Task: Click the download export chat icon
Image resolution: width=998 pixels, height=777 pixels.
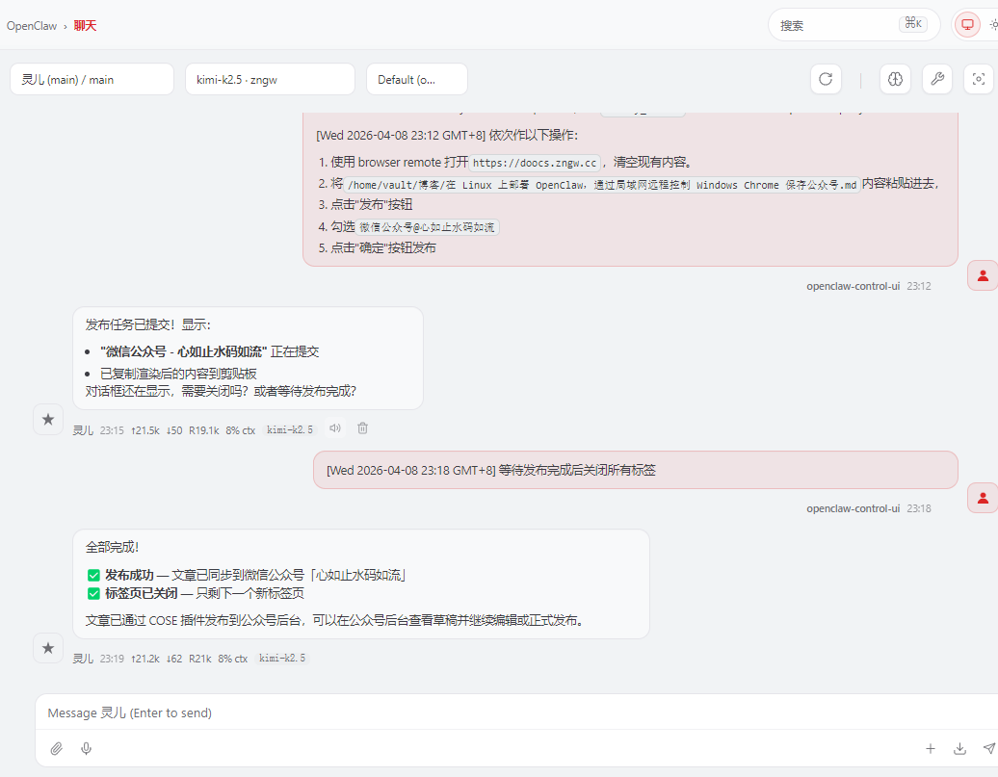Action: click(x=959, y=748)
